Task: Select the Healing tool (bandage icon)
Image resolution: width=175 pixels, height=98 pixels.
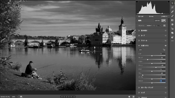Action: [x=173, y=11]
